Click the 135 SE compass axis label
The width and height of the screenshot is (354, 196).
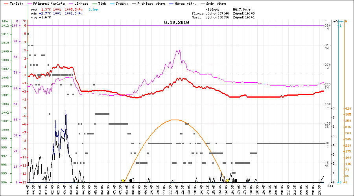tap(328, 125)
